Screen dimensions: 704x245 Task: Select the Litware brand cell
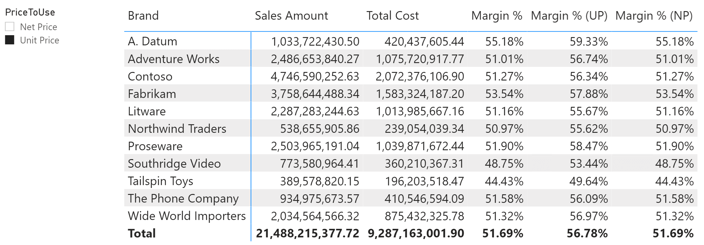coord(147,111)
